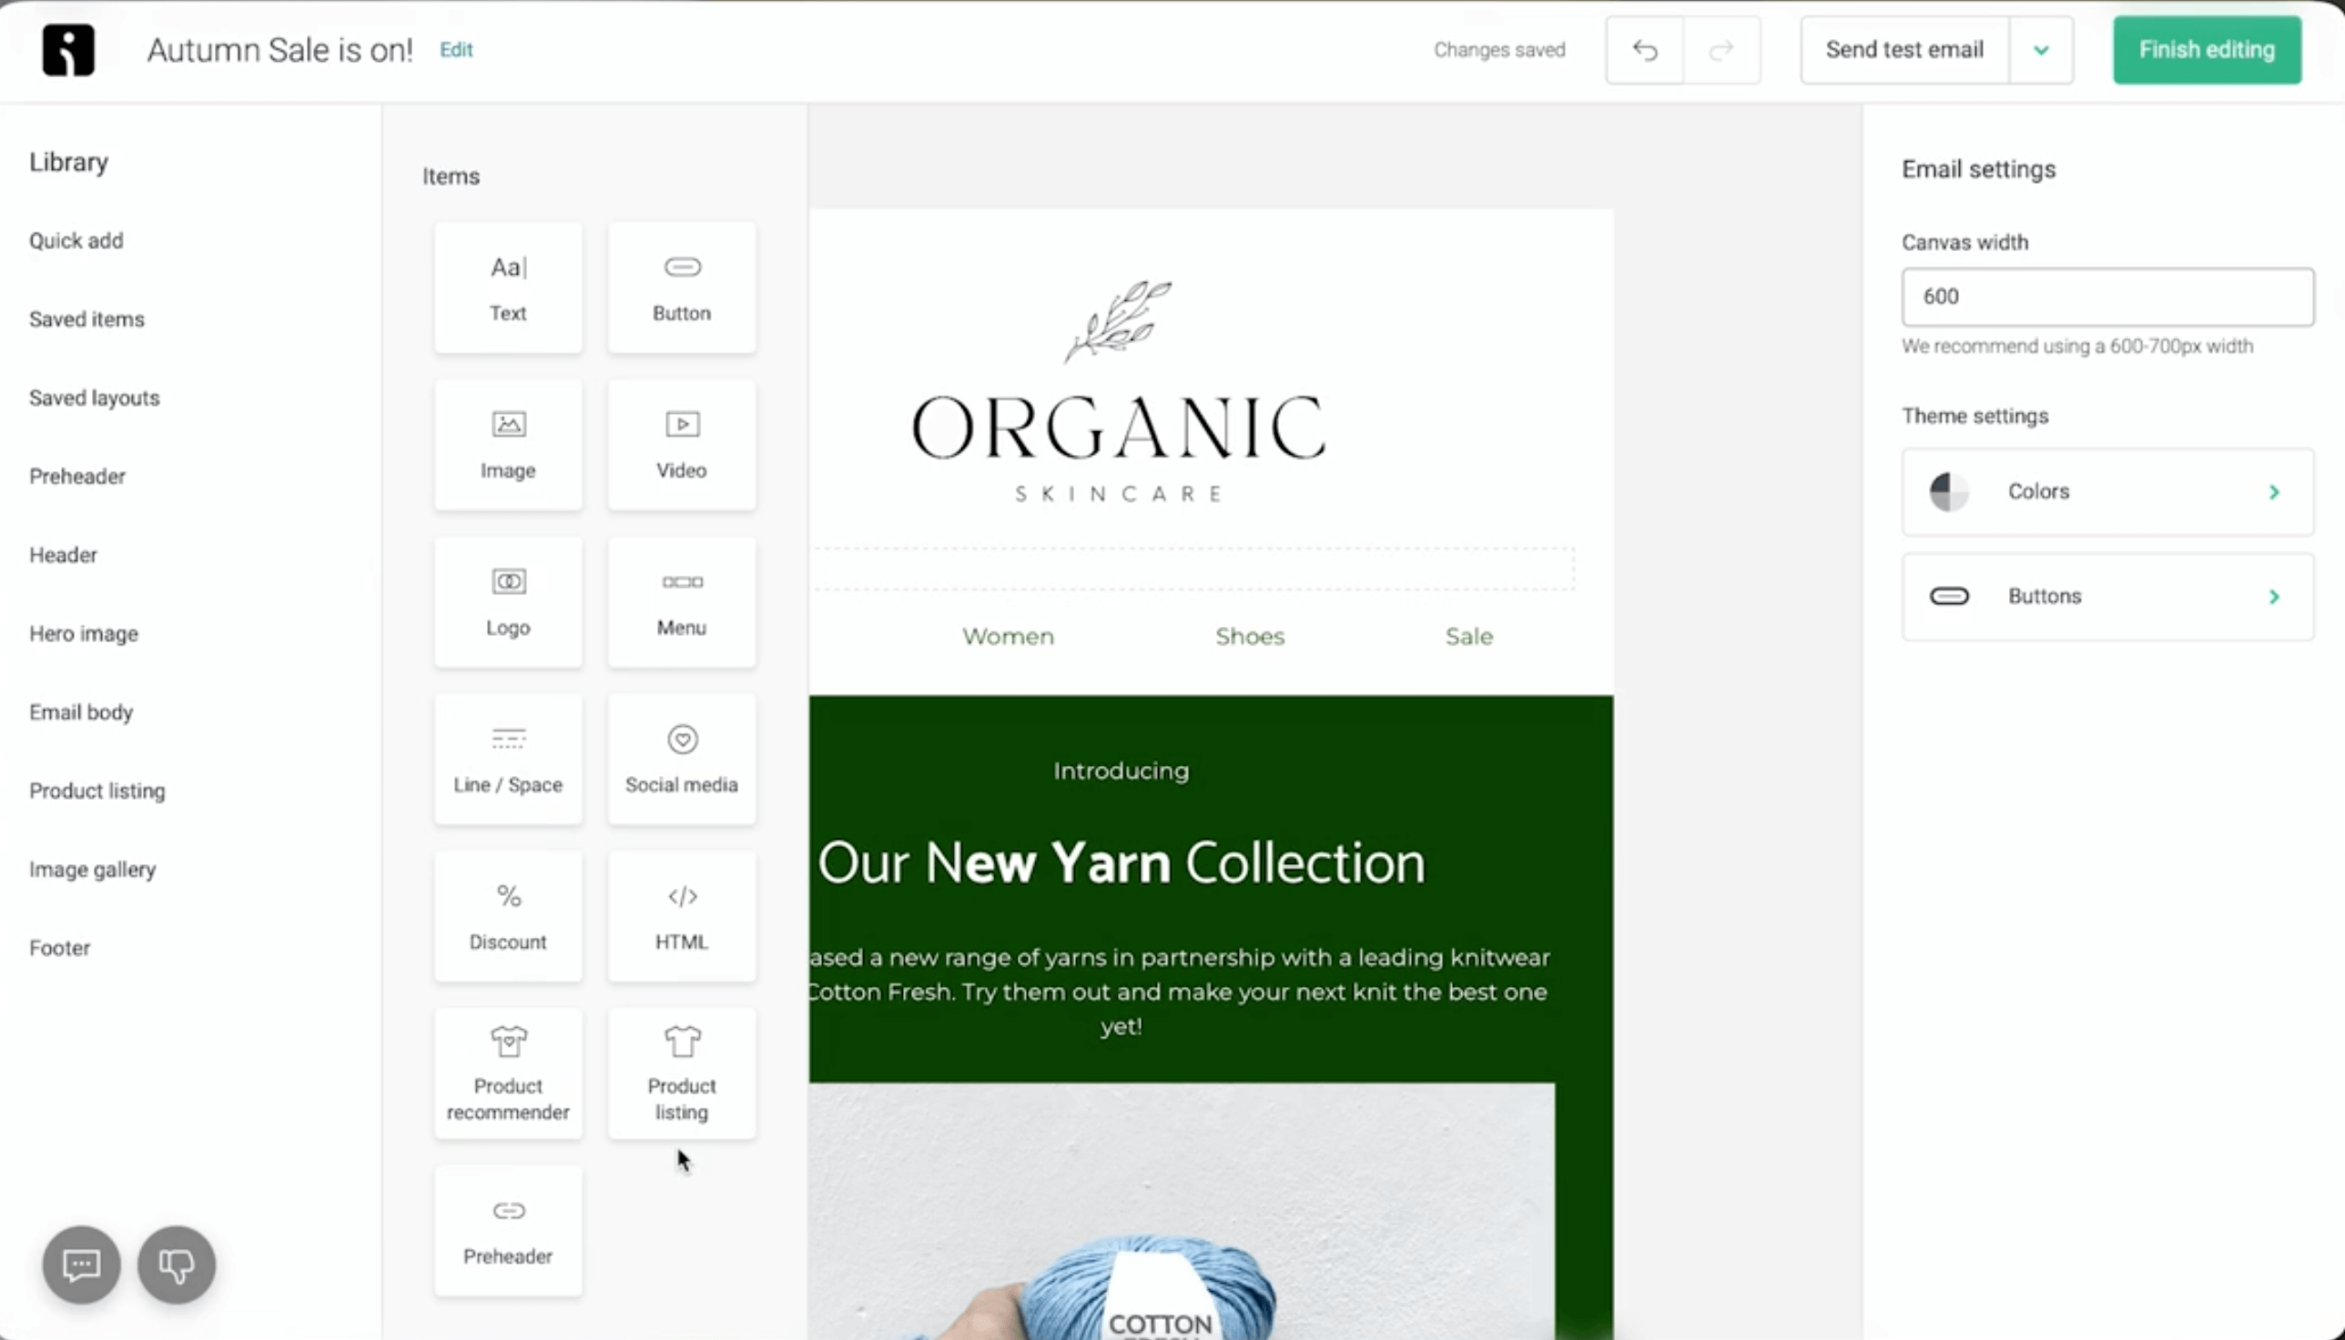Select Preheader in Library sidebar
2345x1340 pixels.
coord(77,477)
